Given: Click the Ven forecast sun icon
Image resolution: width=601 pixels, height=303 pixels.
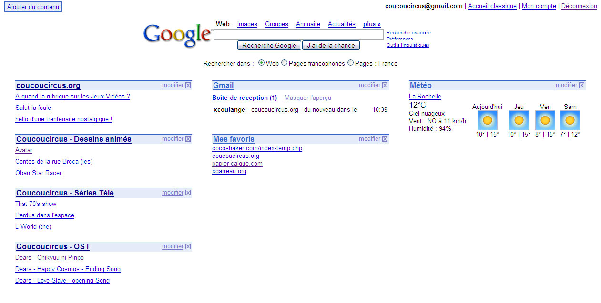Looking at the screenshot, I should click(545, 120).
